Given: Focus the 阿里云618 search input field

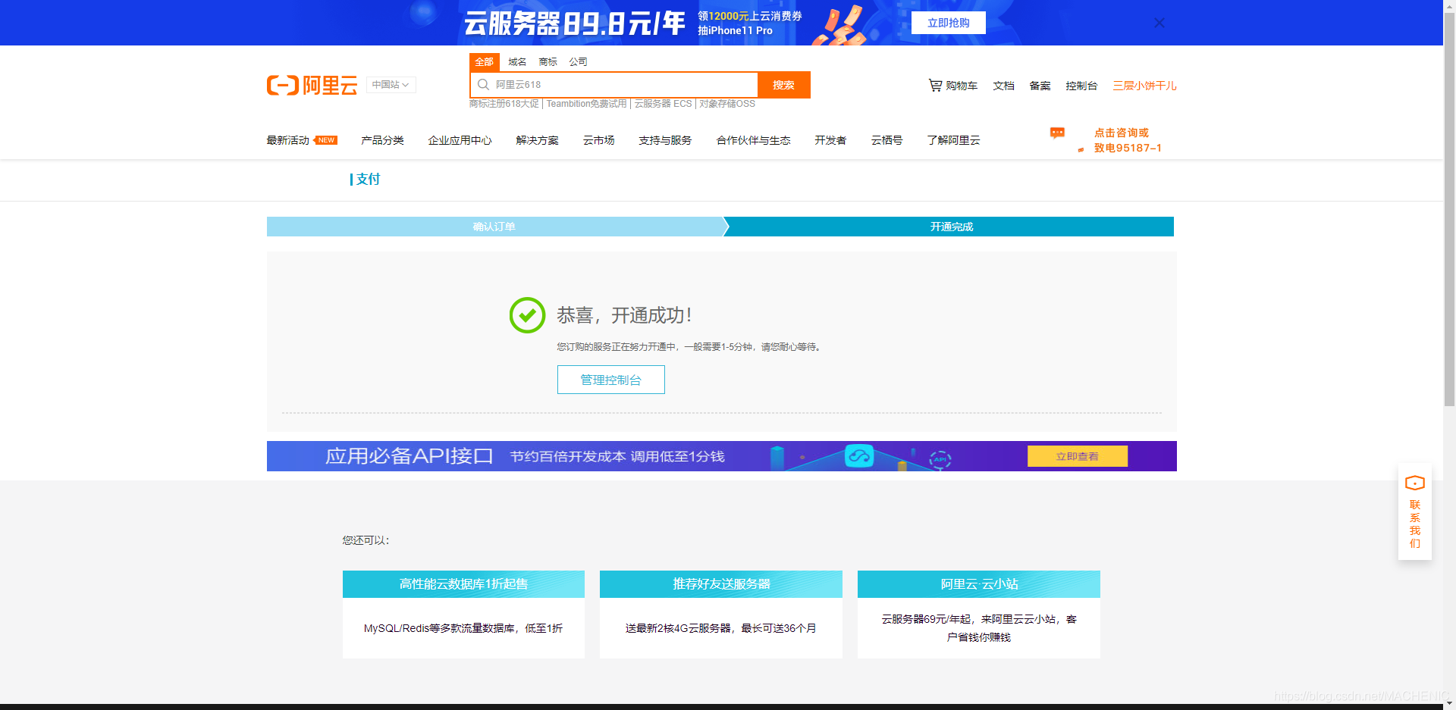Looking at the screenshot, I should coord(614,85).
